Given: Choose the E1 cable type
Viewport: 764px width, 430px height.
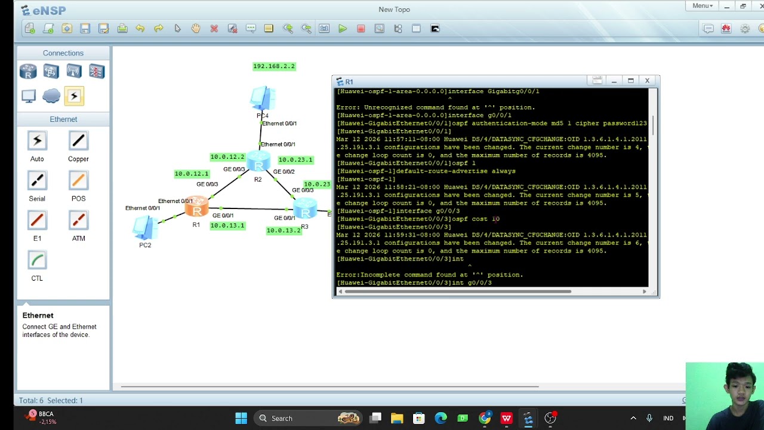Looking at the screenshot, I should tap(37, 220).
